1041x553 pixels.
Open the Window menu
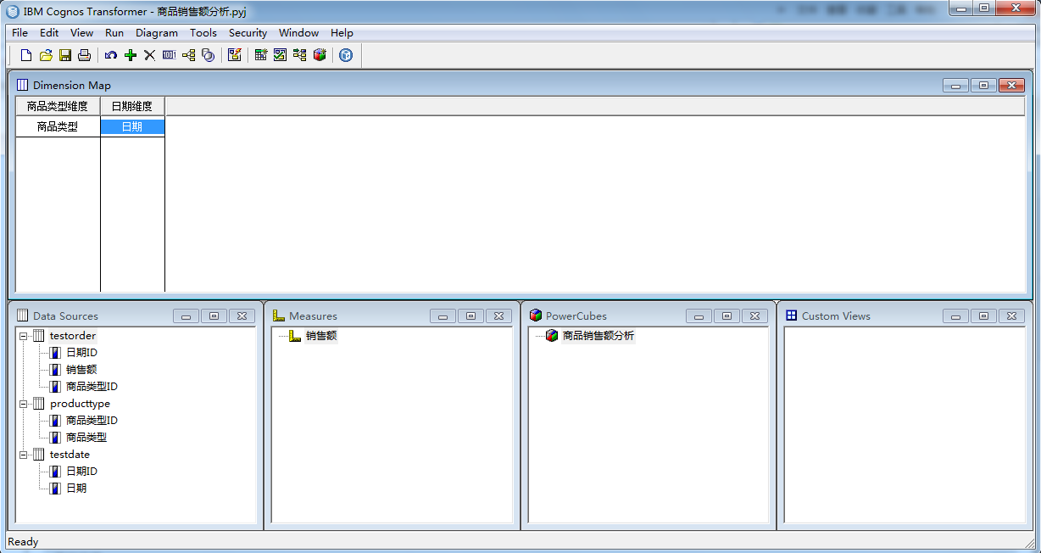tap(299, 33)
